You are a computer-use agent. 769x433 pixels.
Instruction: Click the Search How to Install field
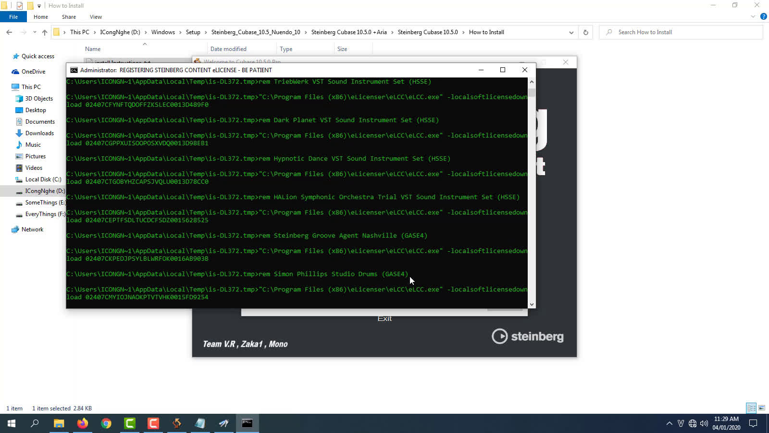pyautogui.click(x=681, y=32)
